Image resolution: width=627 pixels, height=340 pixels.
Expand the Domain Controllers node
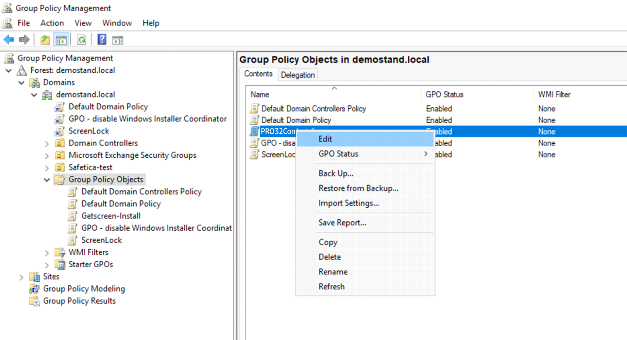point(47,144)
